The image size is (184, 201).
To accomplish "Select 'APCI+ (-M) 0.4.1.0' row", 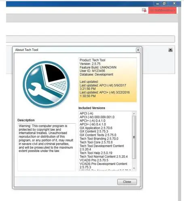I will coord(93,124).
